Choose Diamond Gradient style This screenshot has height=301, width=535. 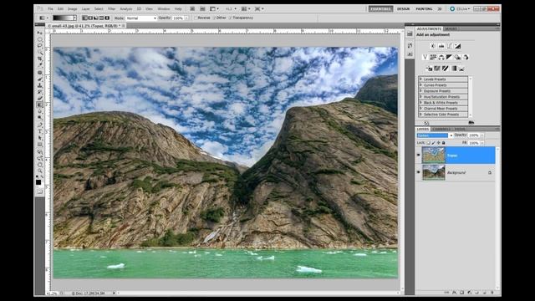tap(107, 18)
